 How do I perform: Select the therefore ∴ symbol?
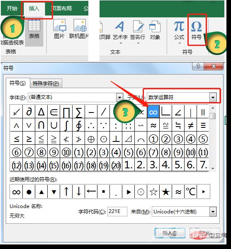point(91,125)
